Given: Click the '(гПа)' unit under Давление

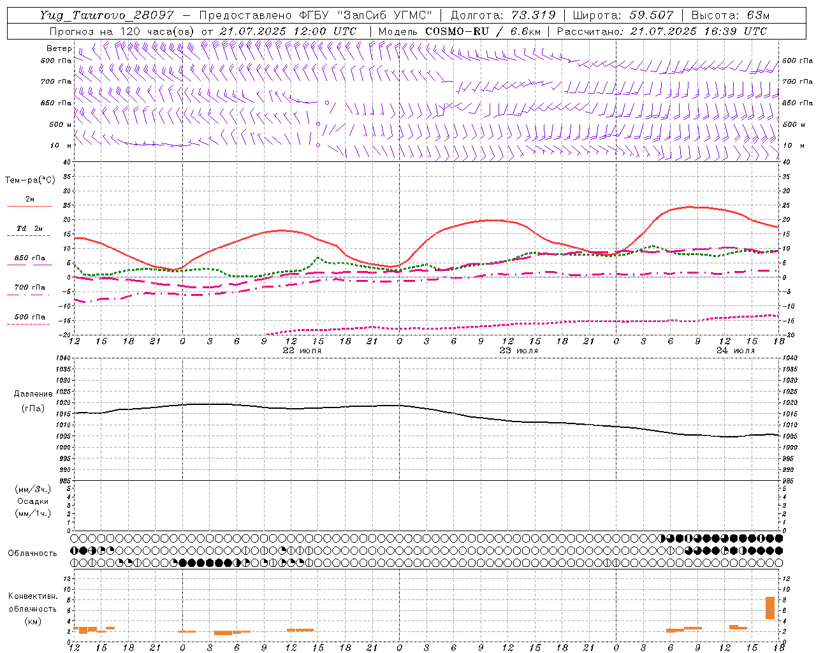Looking at the screenshot, I should pyautogui.click(x=33, y=408).
